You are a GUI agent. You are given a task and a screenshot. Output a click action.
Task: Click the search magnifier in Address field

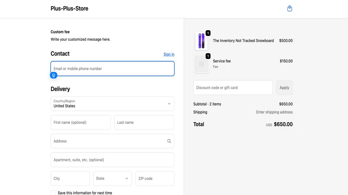pyautogui.click(x=169, y=141)
